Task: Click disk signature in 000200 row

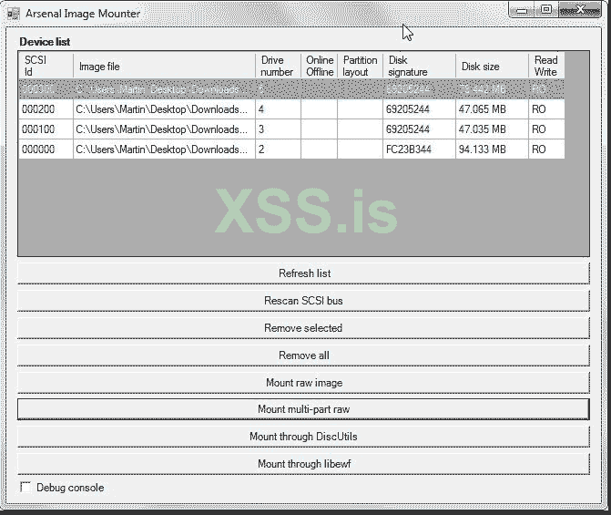Action: point(419,109)
